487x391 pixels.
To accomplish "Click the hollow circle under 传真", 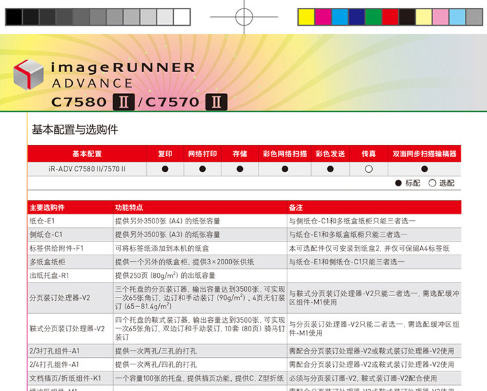I will 369,169.
